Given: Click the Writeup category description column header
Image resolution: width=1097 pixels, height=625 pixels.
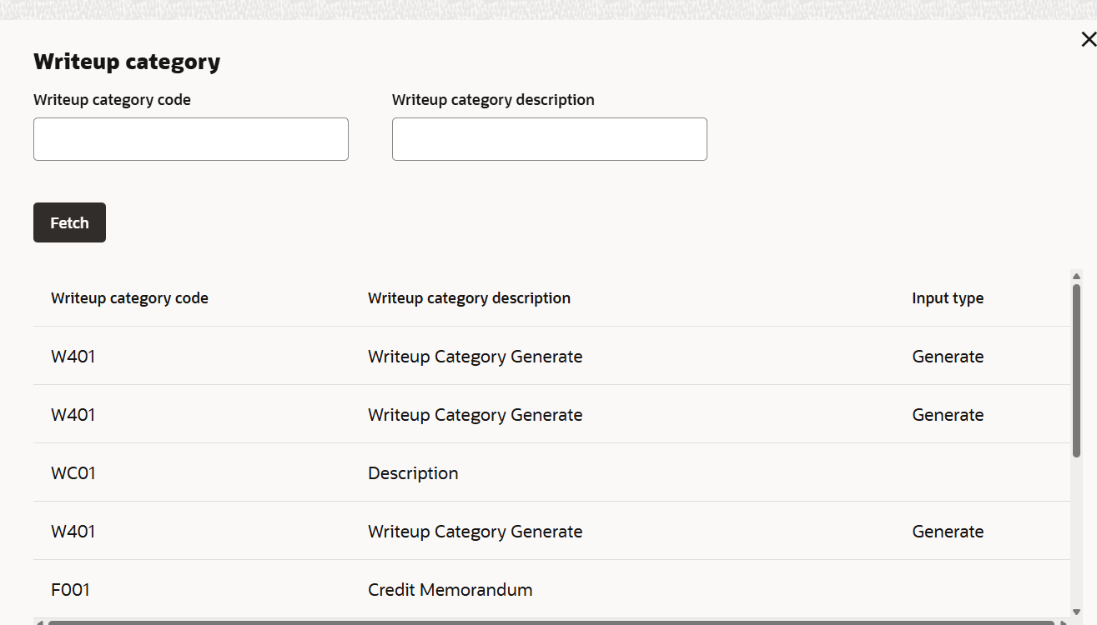Looking at the screenshot, I should point(469,298).
